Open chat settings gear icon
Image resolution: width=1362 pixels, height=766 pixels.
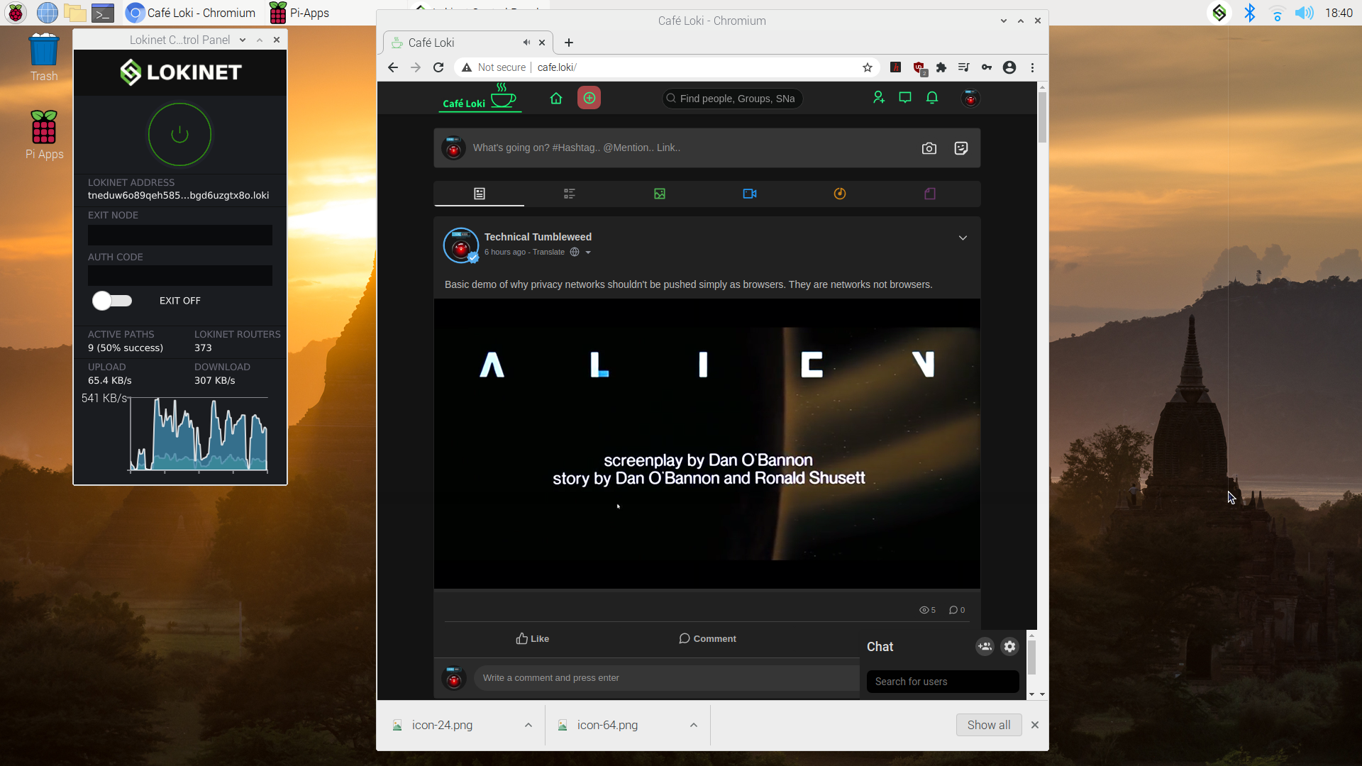1009,646
